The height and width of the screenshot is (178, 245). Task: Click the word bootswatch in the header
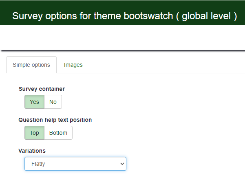(150, 16)
